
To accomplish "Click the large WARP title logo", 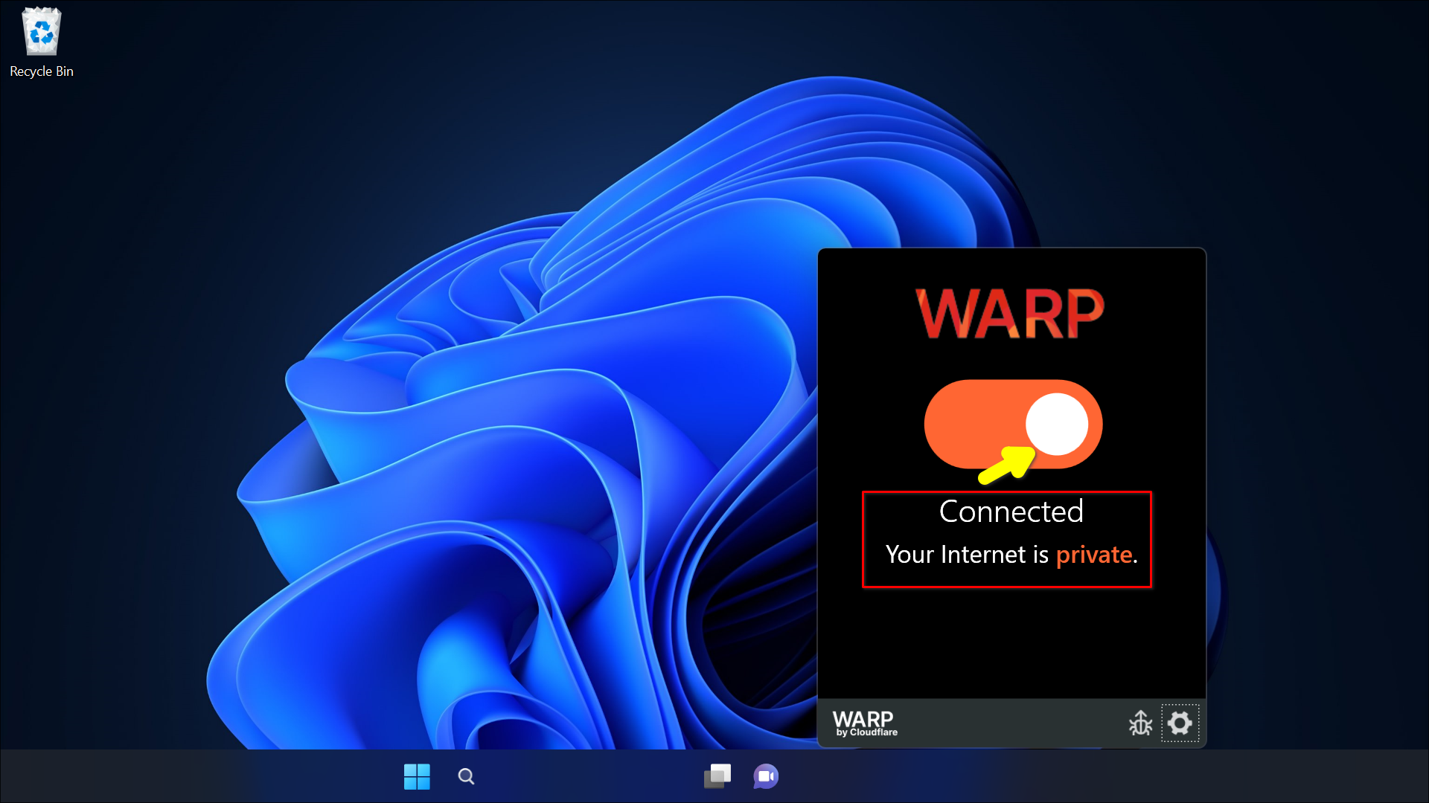I will [1010, 314].
